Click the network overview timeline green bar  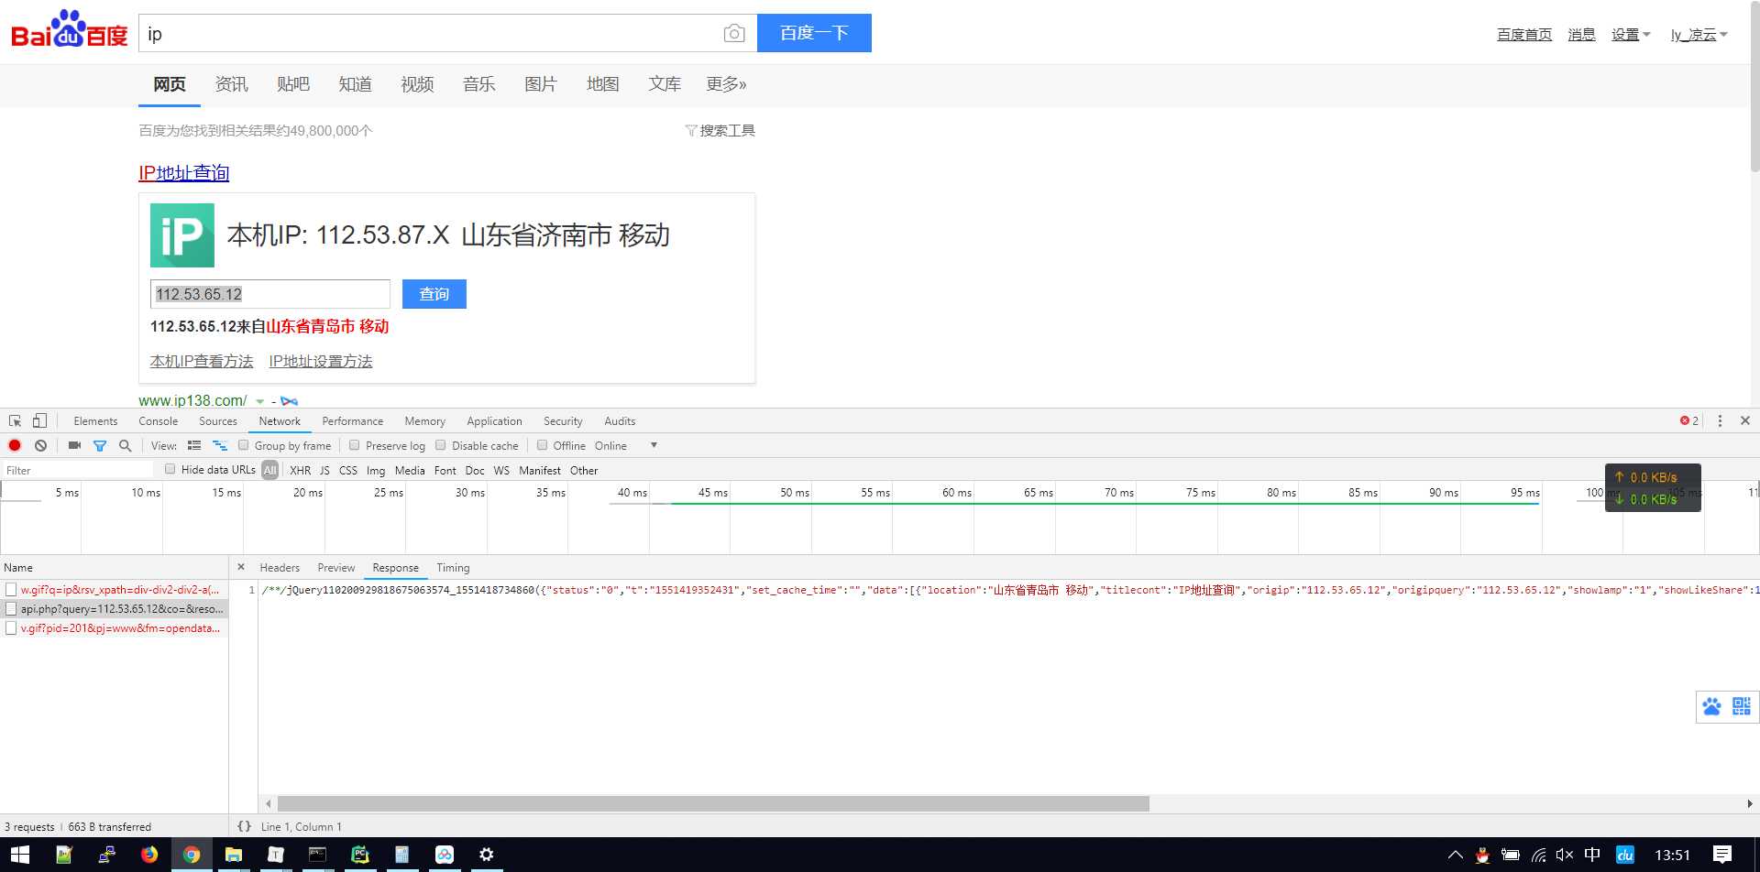tap(1105, 503)
